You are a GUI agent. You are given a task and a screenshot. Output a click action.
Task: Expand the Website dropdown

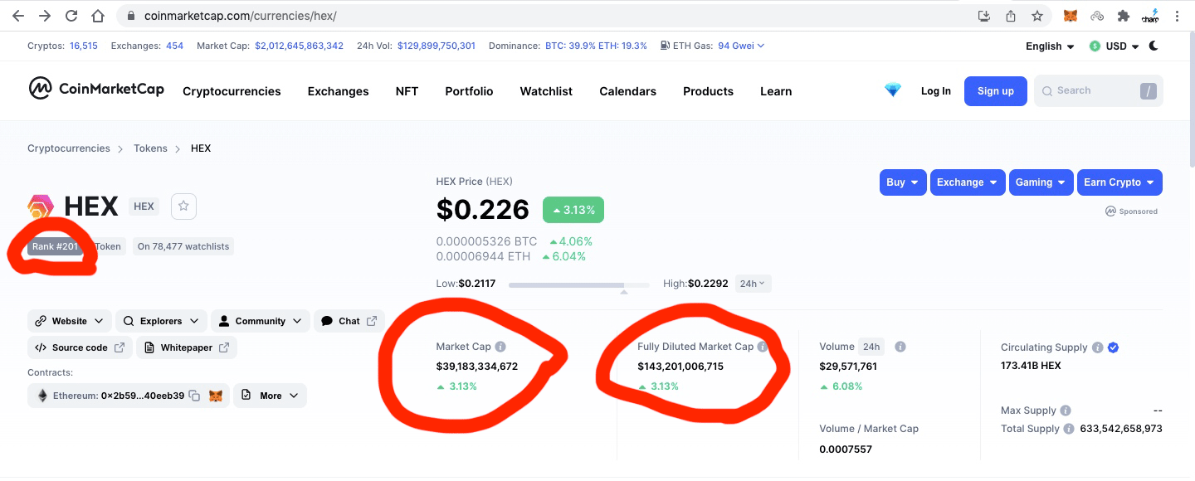(70, 321)
